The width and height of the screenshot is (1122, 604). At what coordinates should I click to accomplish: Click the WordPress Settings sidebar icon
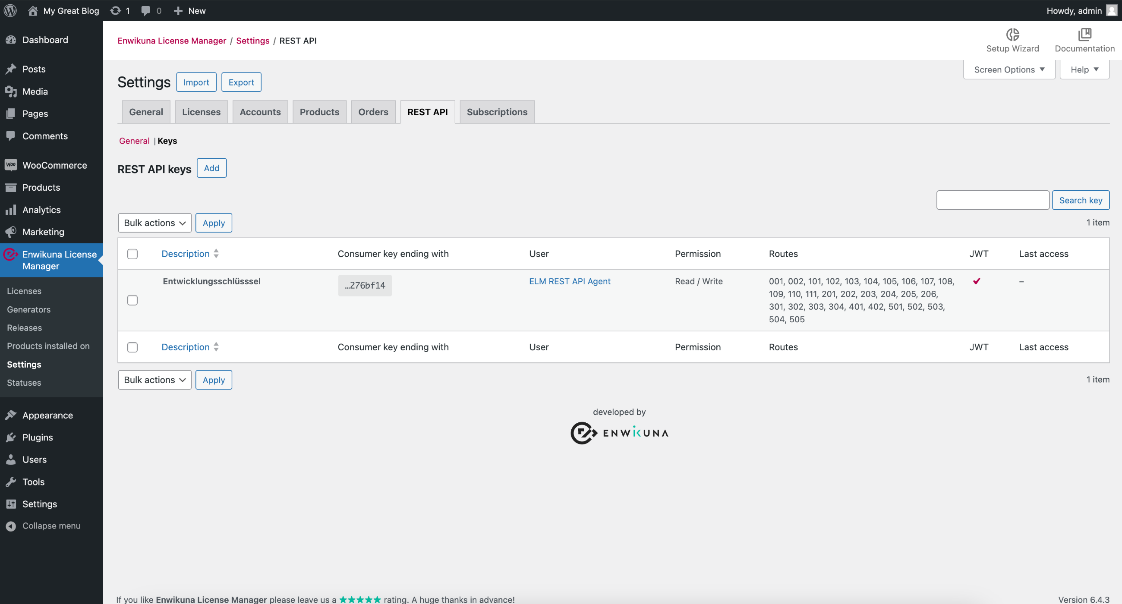(x=11, y=504)
